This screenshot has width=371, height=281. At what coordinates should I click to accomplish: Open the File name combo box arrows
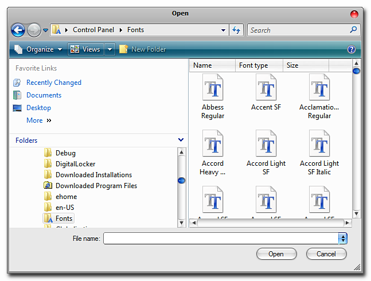pos(343,238)
